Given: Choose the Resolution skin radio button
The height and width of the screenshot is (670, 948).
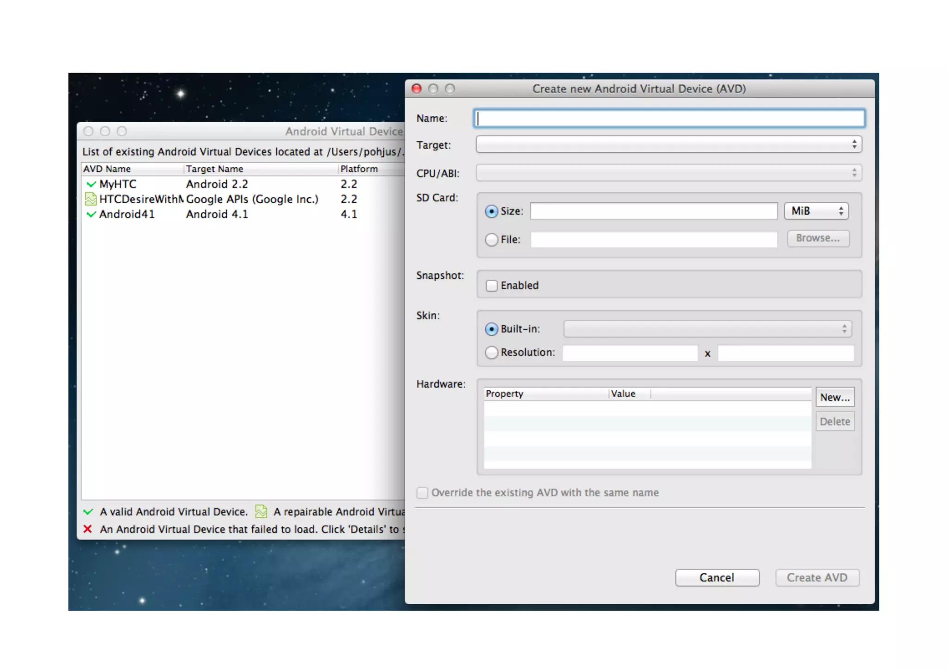Looking at the screenshot, I should 491,353.
